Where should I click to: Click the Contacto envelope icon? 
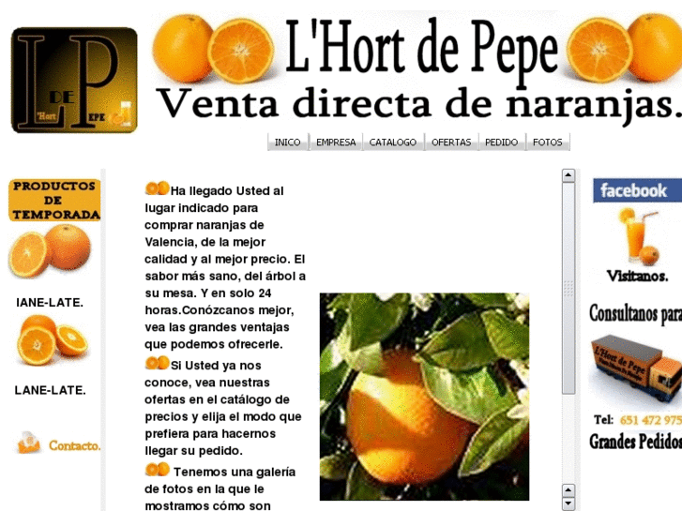29,443
